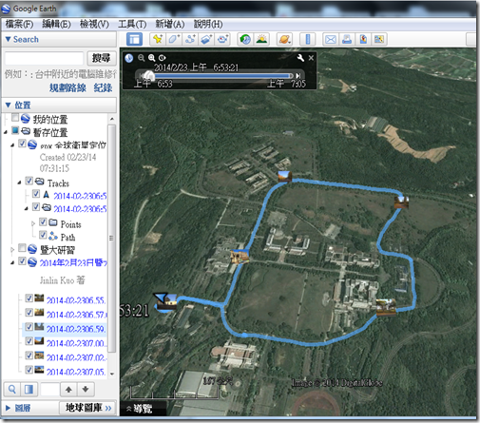
Task: Open photo thumbnail at track start
Action: point(167,302)
